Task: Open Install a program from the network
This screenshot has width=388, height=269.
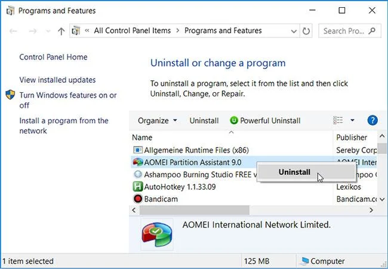Action: (64, 126)
